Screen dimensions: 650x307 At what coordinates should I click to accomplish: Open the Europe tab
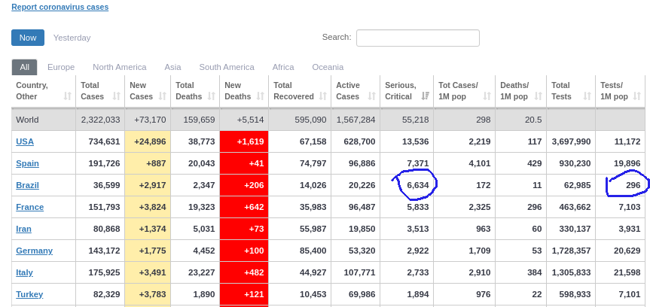pyautogui.click(x=61, y=67)
